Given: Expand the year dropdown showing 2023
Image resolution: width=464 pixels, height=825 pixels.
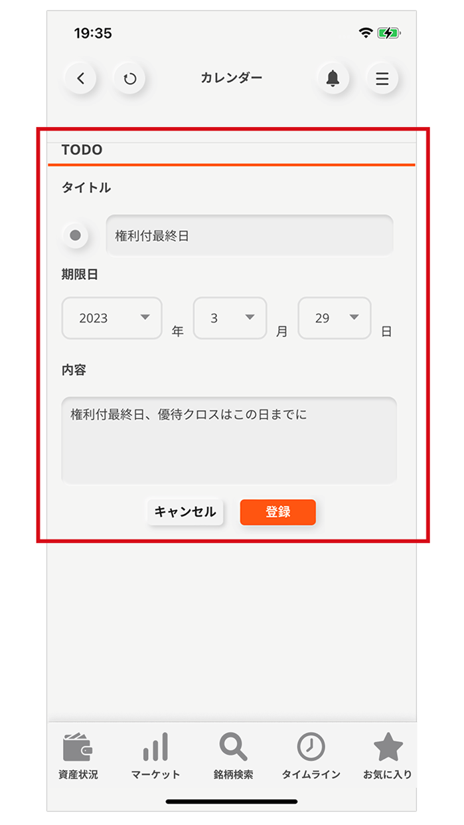Looking at the screenshot, I should (x=112, y=318).
